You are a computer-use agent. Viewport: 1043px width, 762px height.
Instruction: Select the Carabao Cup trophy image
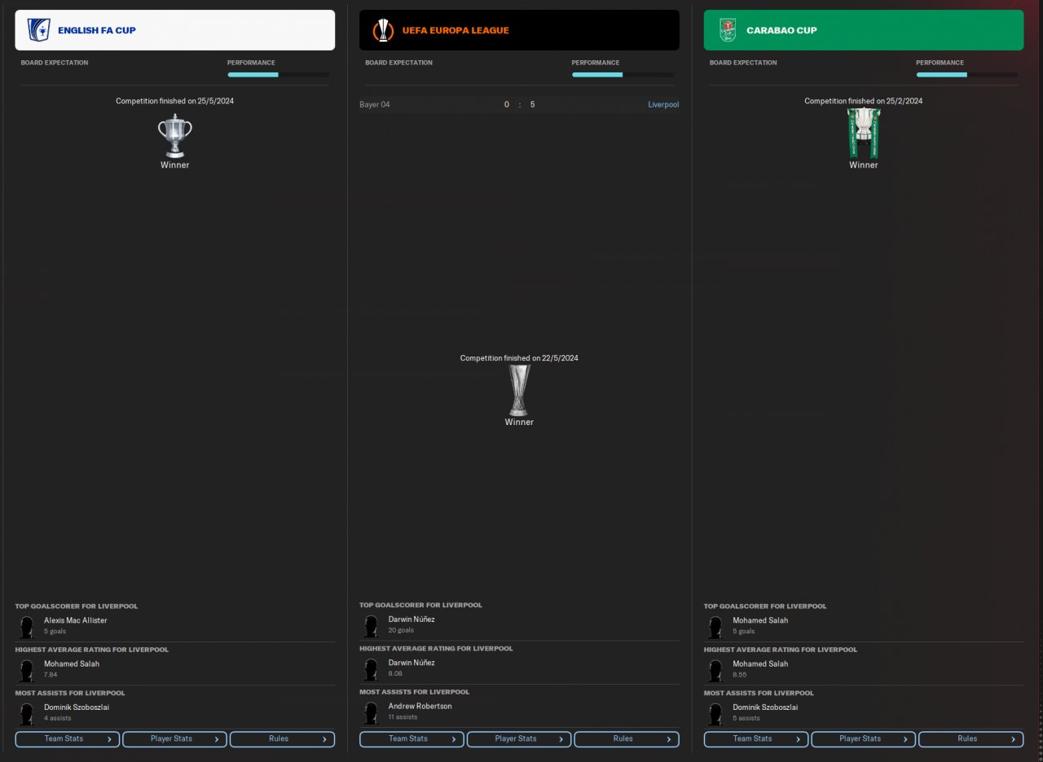pyautogui.click(x=864, y=133)
